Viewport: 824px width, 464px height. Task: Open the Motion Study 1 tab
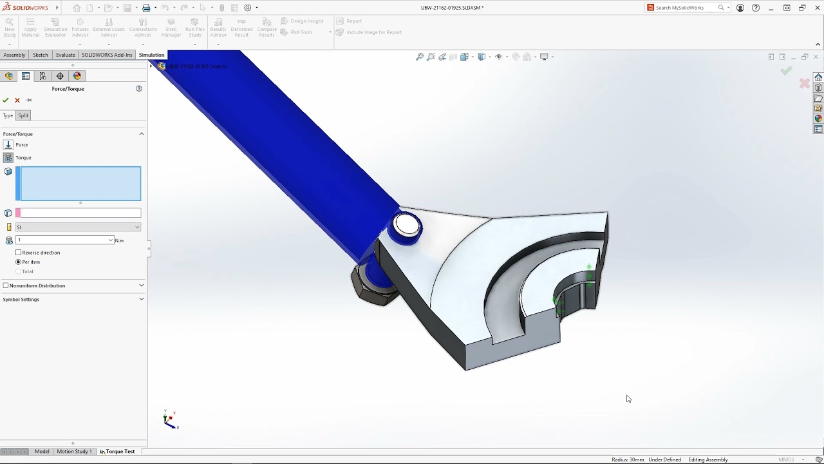coord(74,451)
